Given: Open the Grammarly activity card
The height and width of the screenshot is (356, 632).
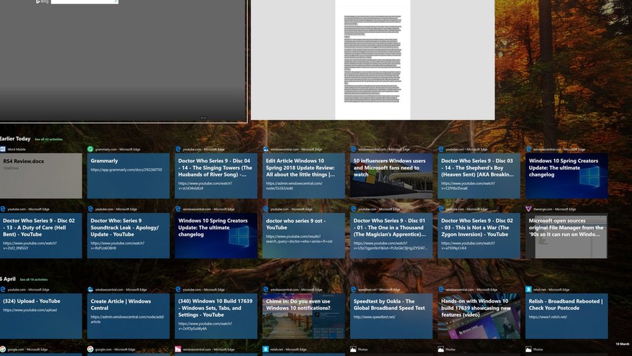Looking at the screenshot, I should [128, 176].
